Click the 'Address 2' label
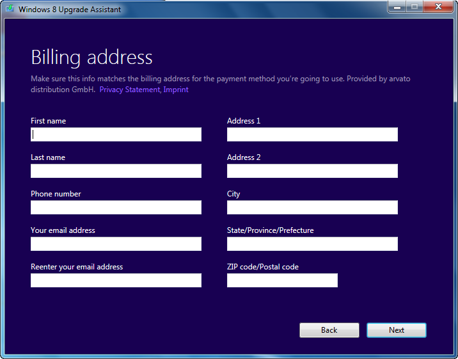The image size is (458, 359). pos(244,157)
